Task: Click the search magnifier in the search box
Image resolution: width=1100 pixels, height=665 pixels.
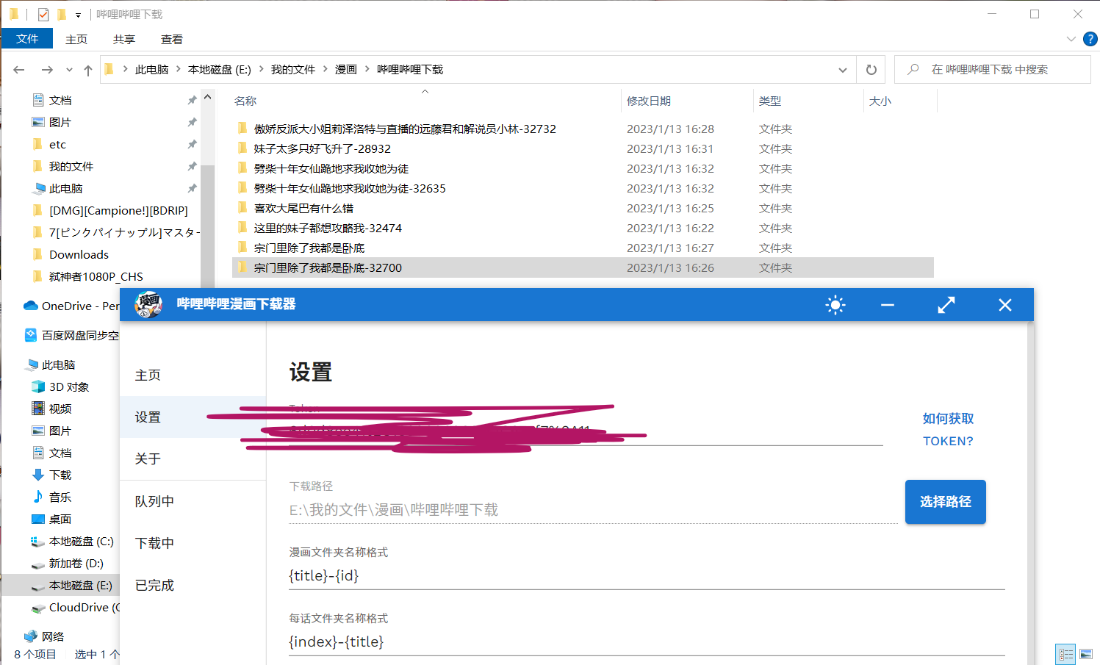Action: coord(911,68)
